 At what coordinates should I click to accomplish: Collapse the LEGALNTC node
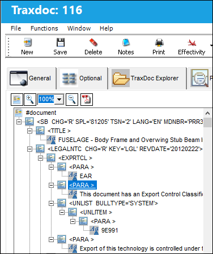[29, 149]
